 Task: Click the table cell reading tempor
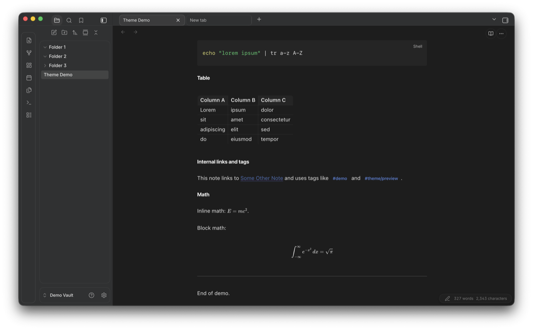click(x=276, y=139)
